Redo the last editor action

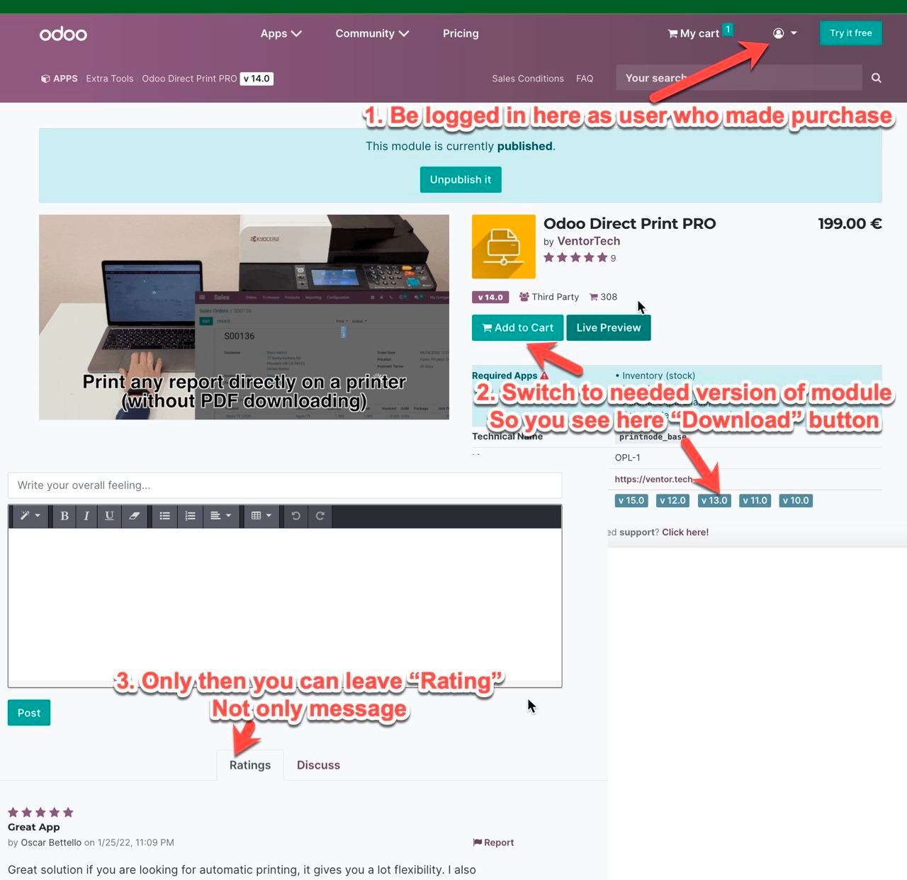pyautogui.click(x=320, y=516)
